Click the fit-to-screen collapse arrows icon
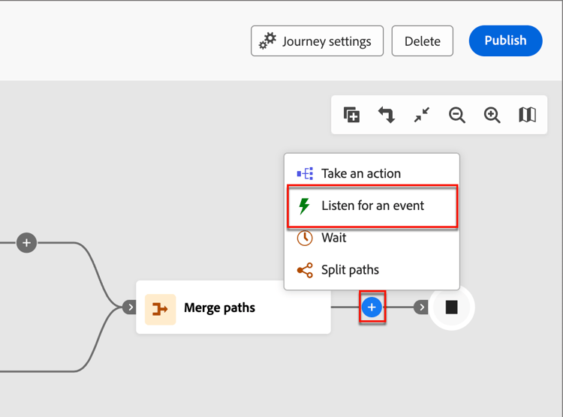This screenshot has height=417, width=563. (422, 115)
